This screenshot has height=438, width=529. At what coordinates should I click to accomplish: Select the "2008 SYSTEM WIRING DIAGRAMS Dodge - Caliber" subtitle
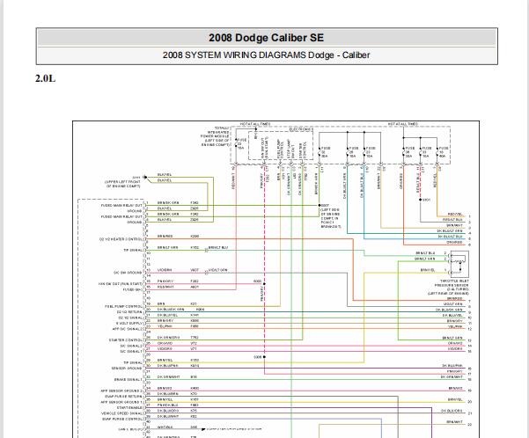(x=266, y=55)
